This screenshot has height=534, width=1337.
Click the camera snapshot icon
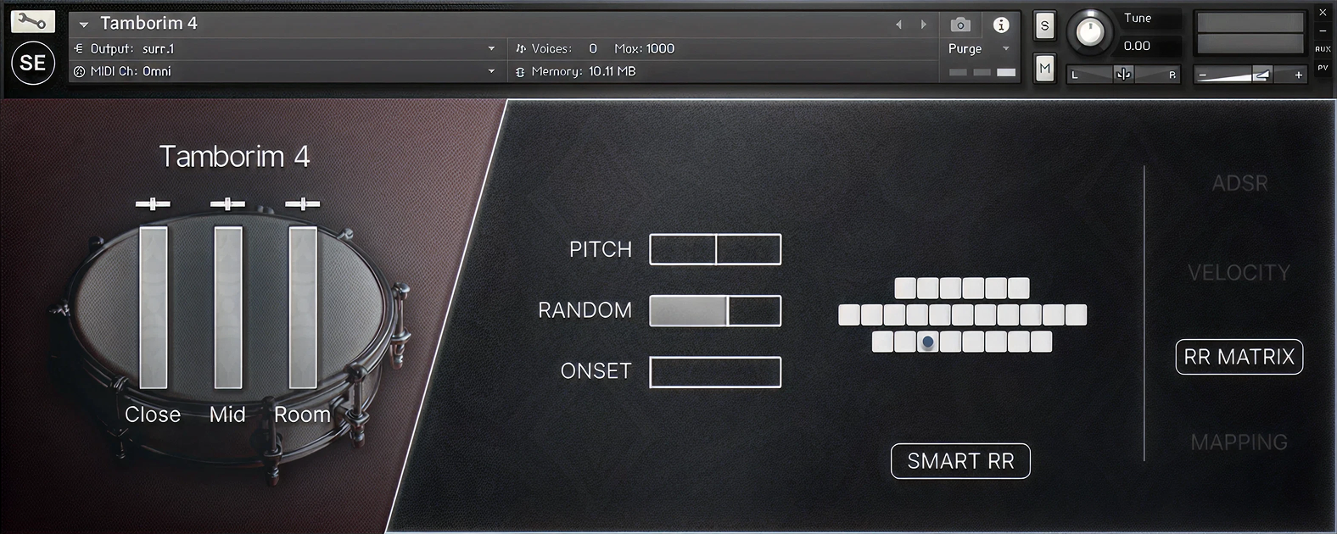[x=960, y=25]
